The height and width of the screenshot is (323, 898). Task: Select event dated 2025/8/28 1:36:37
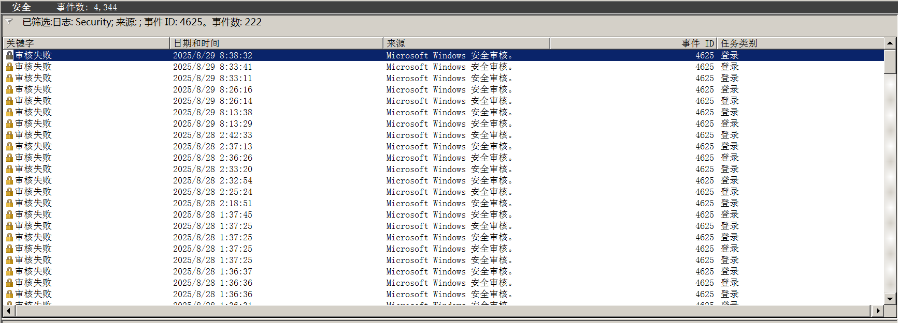tap(212, 271)
